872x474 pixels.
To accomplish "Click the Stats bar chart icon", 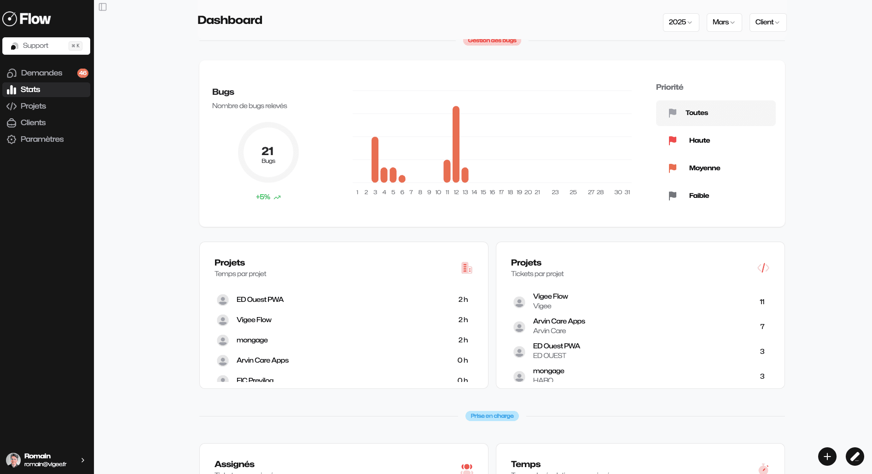I will click(x=12, y=89).
